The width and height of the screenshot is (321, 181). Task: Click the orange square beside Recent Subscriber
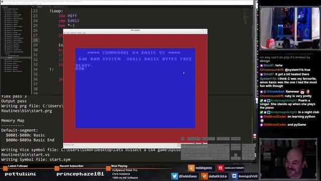57,168
